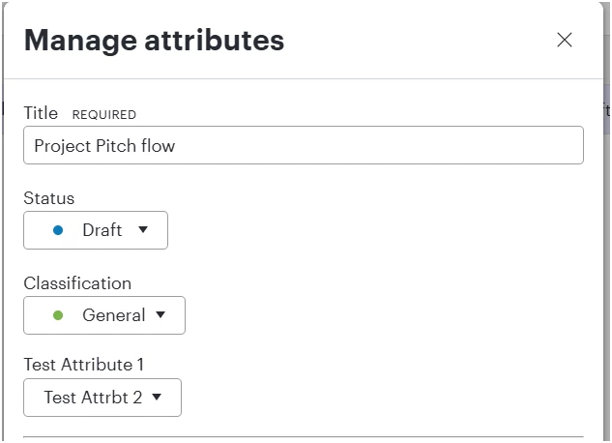This screenshot has height=443, width=612.
Task: Click the word flow in the Title field
Action: (158, 146)
